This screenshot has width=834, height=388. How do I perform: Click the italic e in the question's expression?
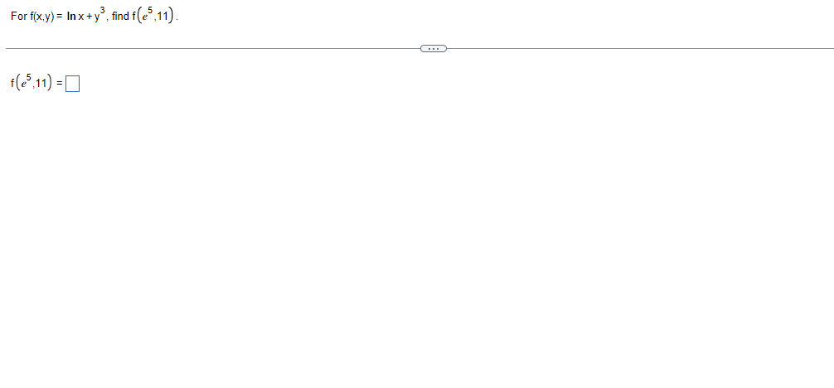pyautogui.click(x=145, y=17)
